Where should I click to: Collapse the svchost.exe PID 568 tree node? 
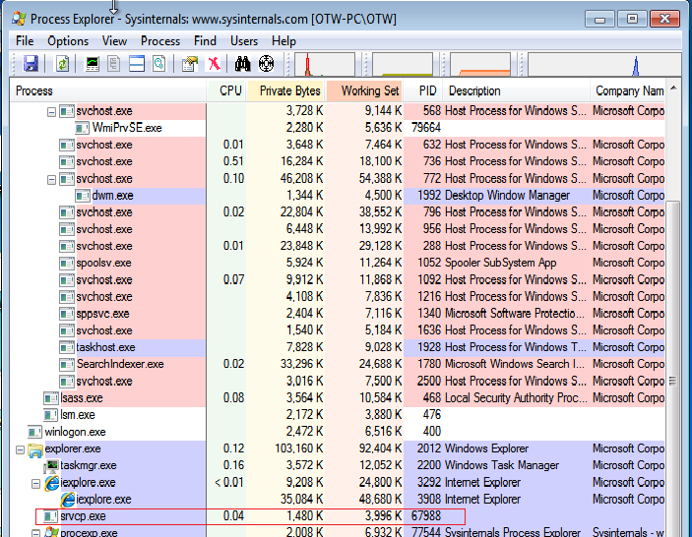[51, 112]
